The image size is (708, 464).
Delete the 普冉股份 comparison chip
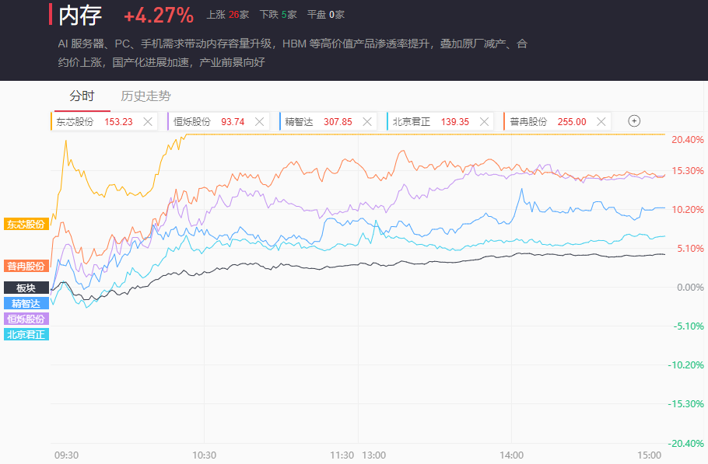pos(601,121)
